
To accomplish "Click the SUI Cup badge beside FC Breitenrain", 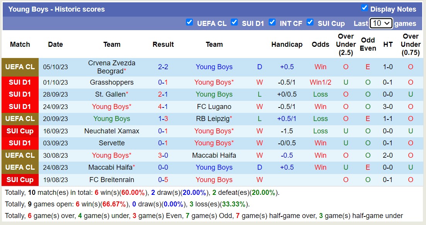I will click(20, 179).
